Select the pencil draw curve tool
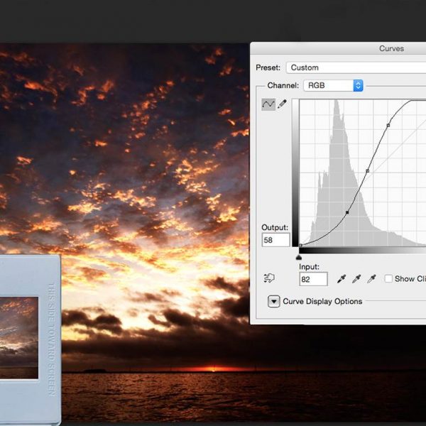The width and height of the screenshot is (426, 426). tap(282, 104)
